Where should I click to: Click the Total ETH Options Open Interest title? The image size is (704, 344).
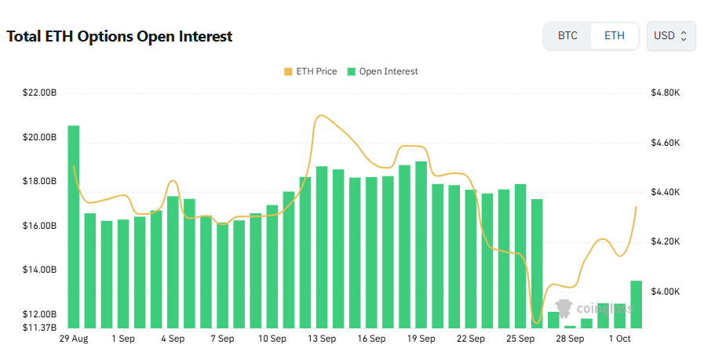tap(119, 36)
